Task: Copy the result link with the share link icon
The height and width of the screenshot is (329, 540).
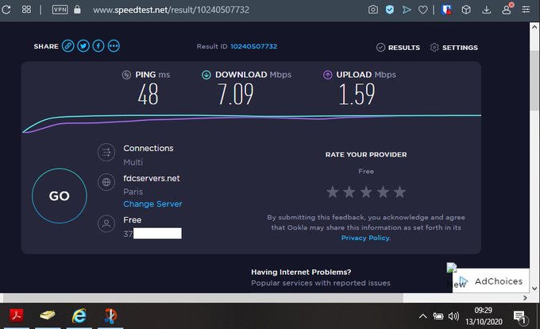Action: click(67, 46)
